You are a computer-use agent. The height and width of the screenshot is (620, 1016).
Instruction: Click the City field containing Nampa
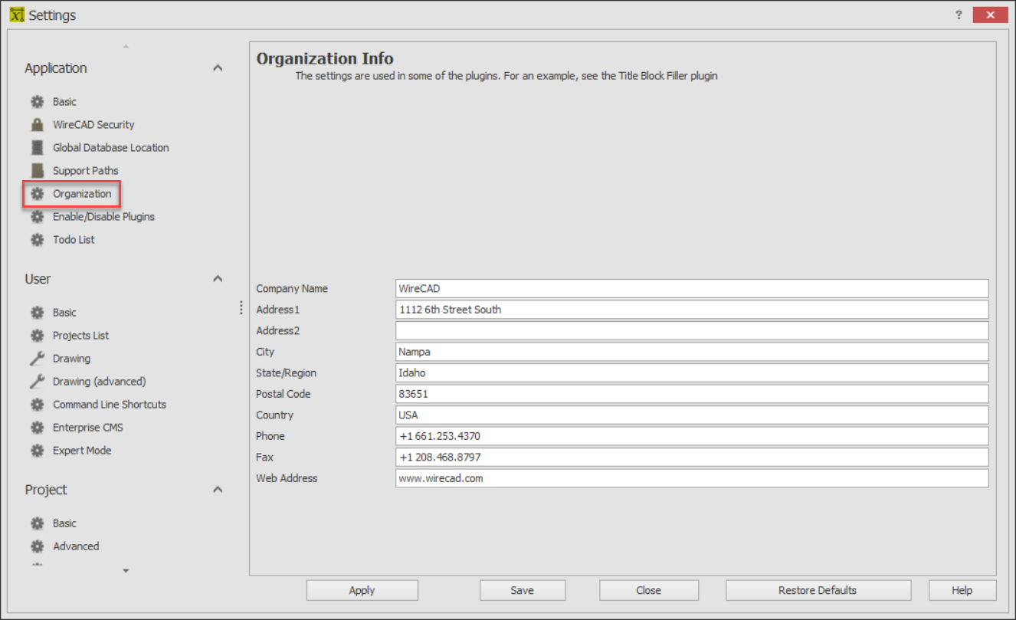[x=692, y=352]
